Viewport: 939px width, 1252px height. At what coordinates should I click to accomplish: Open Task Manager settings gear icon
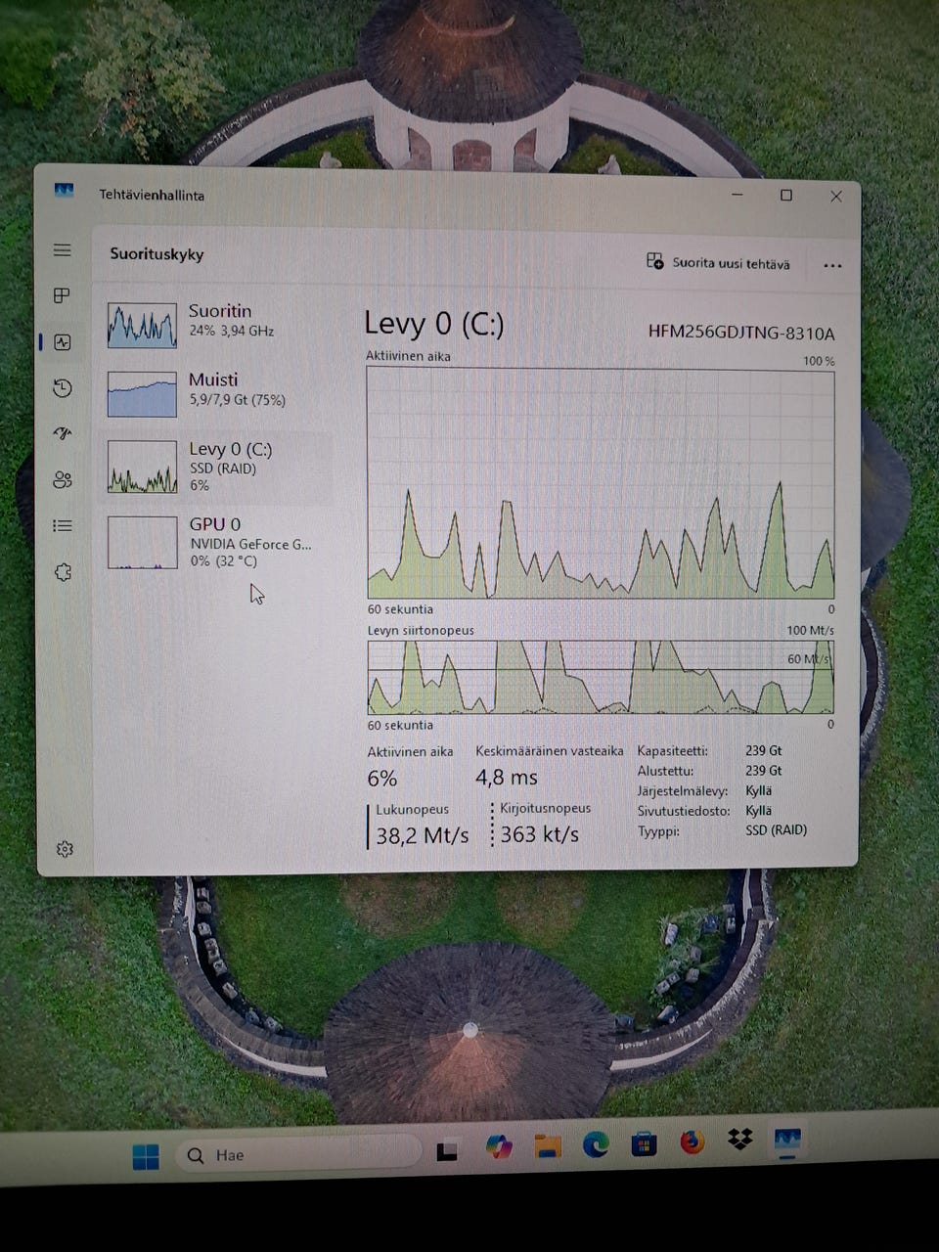(65, 849)
